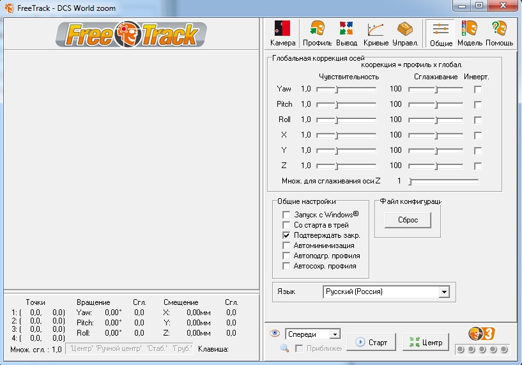Adjust Yaw smoothing slider
Image resolution: width=522 pixels, height=365 pixels.
pos(436,89)
